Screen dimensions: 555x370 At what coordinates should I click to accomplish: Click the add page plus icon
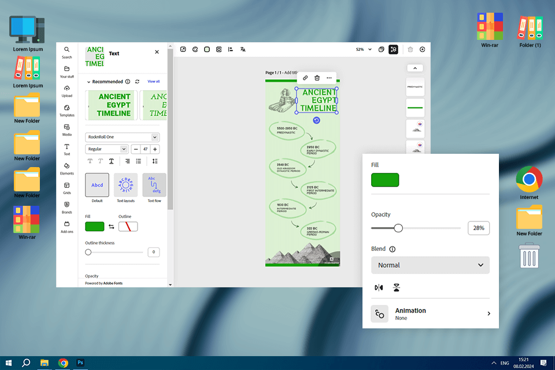coord(422,50)
